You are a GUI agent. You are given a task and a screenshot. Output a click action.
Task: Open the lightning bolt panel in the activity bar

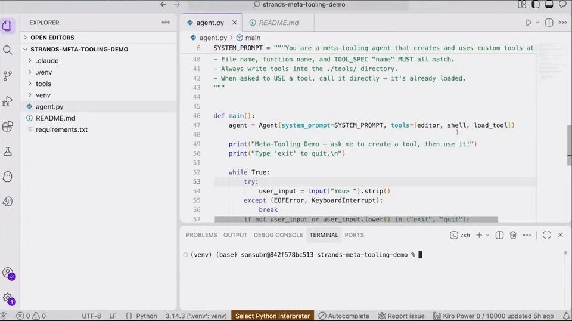coord(7,202)
